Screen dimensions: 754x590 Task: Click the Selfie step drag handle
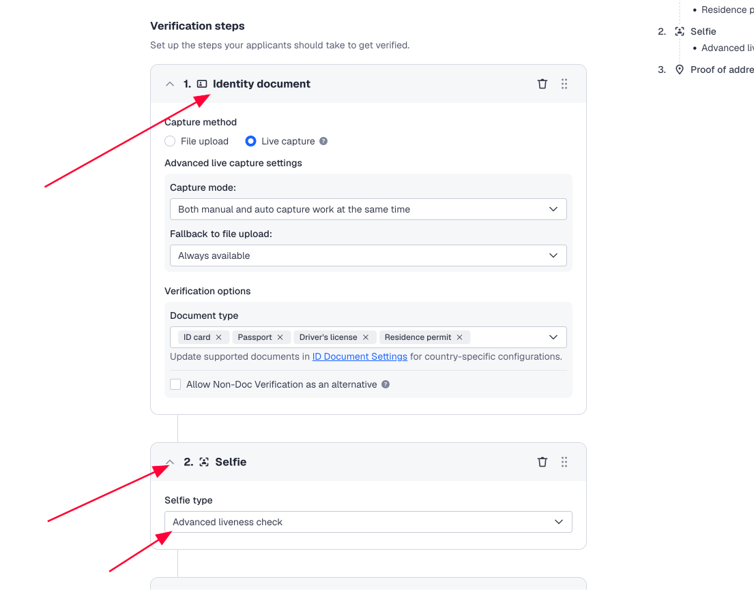coord(564,462)
